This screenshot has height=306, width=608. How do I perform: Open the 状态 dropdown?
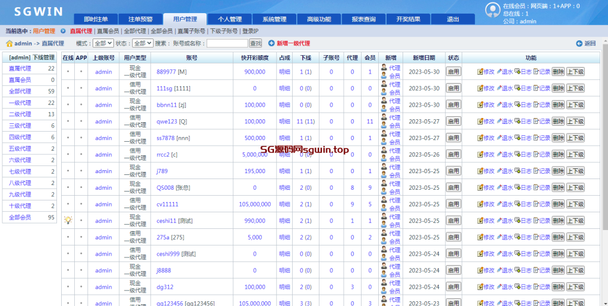coord(142,43)
